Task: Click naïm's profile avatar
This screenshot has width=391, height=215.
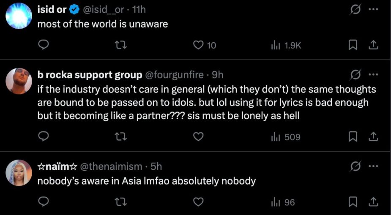Action: coord(19,172)
